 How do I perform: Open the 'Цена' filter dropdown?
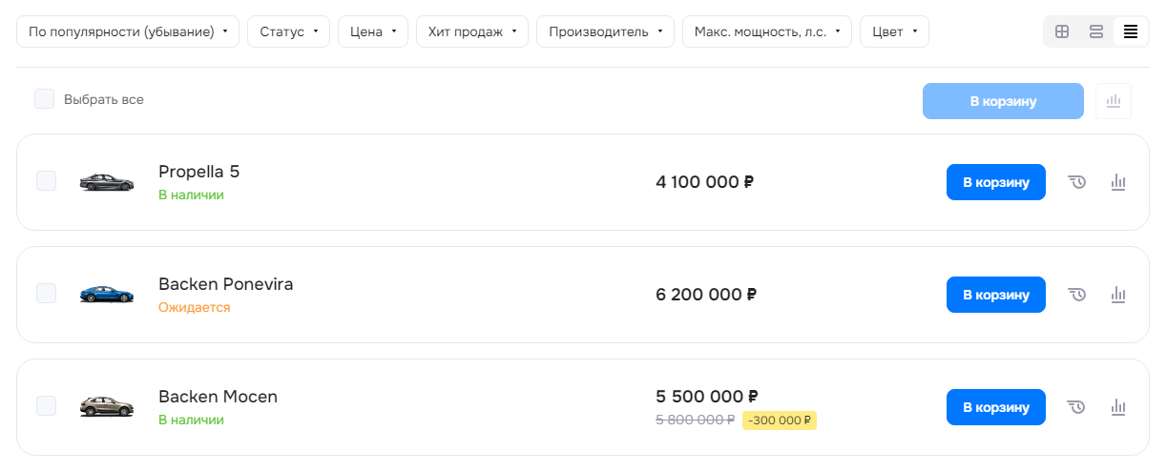point(373,31)
